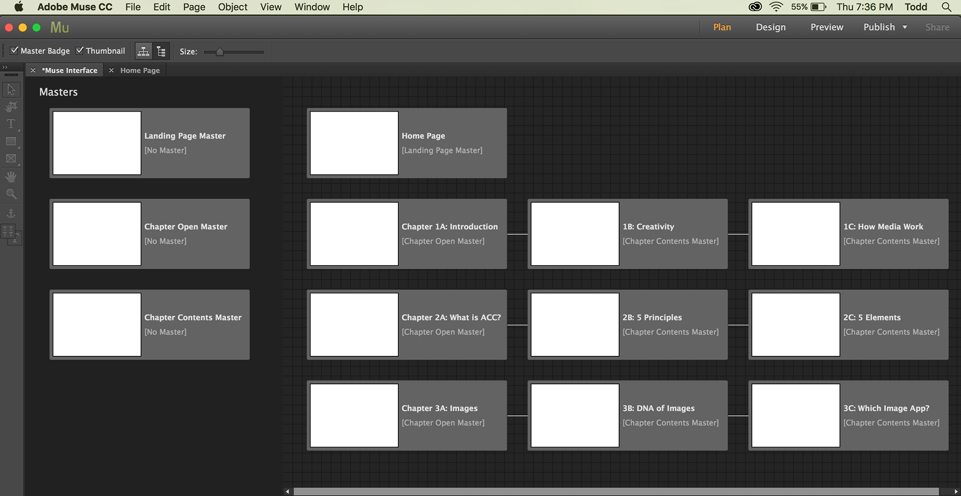The height and width of the screenshot is (496, 961).
Task: Select the Rectangle tool
Action: click(x=11, y=141)
